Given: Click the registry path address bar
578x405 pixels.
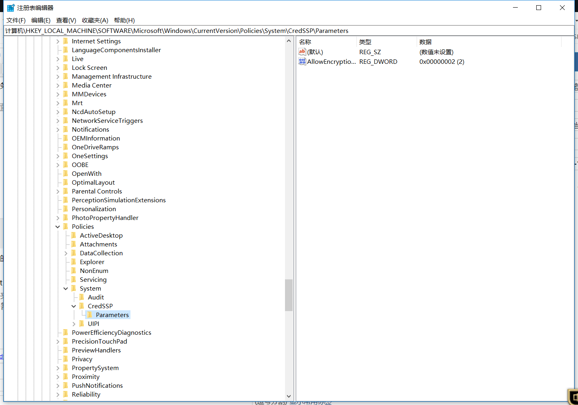Looking at the screenshot, I should 289,31.
